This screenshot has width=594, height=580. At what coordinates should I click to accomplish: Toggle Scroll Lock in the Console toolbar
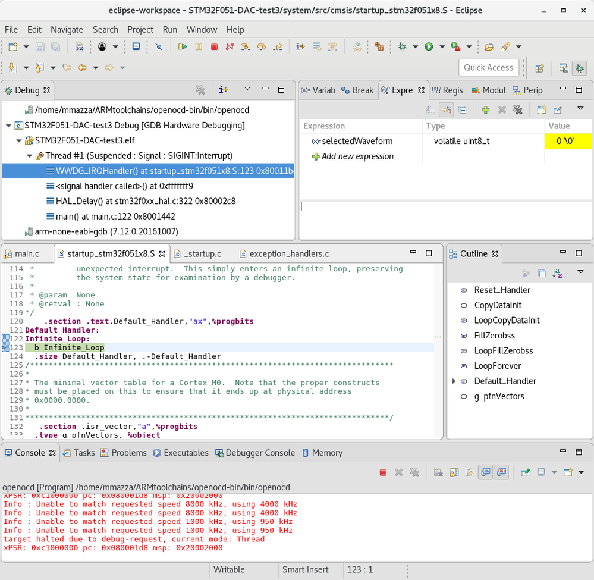pyautogui.click(x=454, y=472)
